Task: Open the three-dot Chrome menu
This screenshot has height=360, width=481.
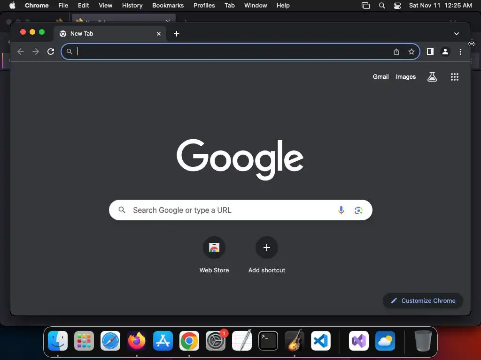Action: coord(460,52)
